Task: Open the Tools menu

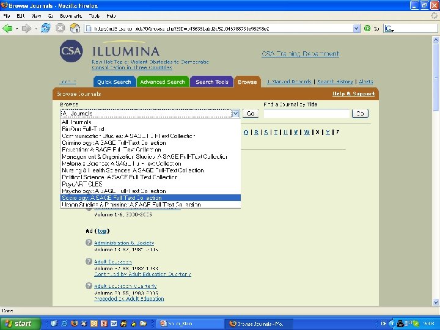Action: pos(94,16)
